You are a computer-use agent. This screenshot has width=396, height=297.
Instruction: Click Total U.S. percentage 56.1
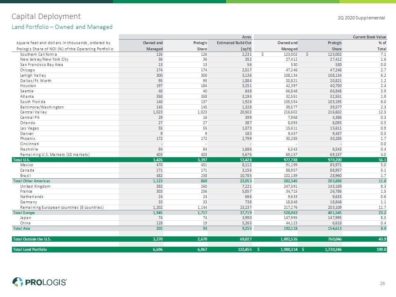(x=382, y=160)
